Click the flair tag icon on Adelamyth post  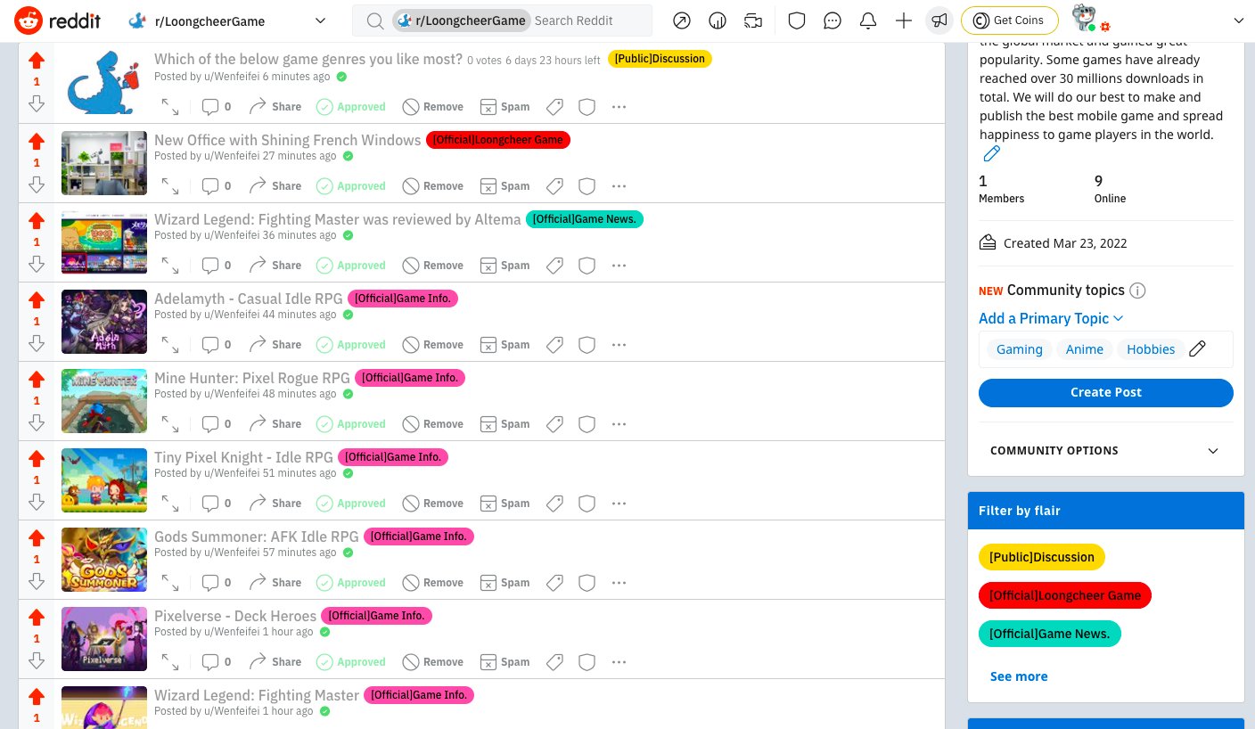[x=554, y=345]
